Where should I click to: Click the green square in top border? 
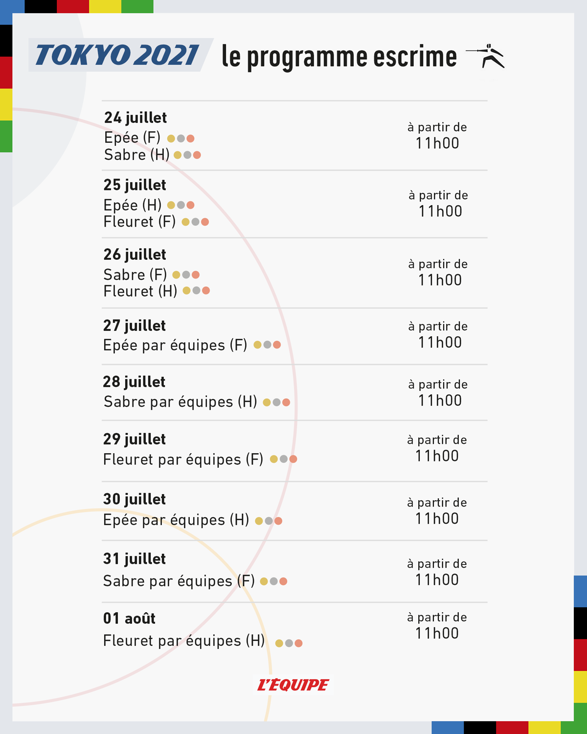point(137,6)
